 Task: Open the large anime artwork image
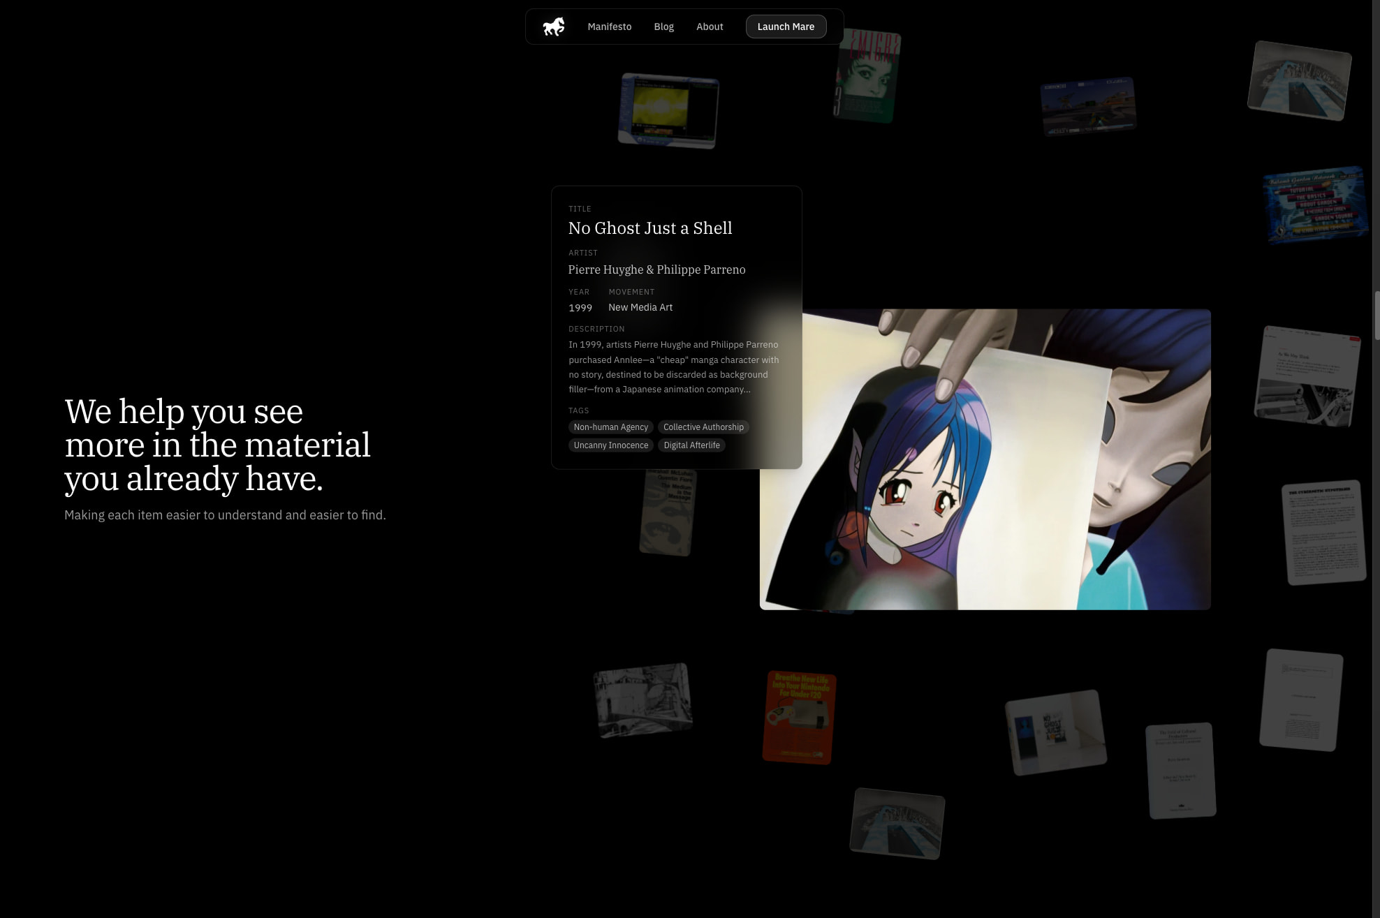click(x=985, y=459)
